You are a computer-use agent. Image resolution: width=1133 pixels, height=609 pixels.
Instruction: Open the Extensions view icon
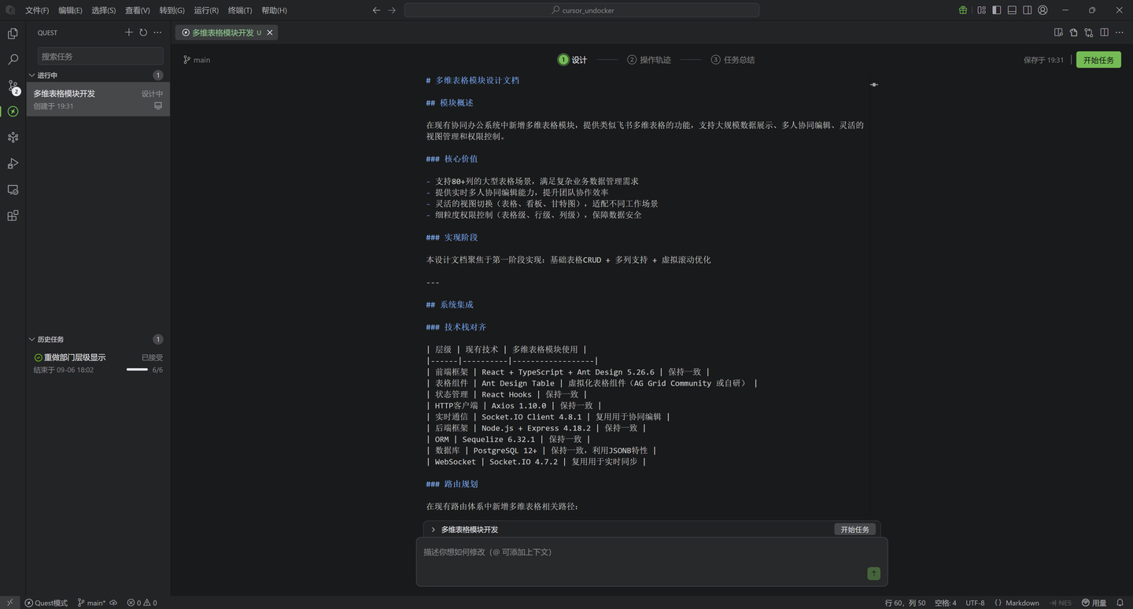click(13, 216)
